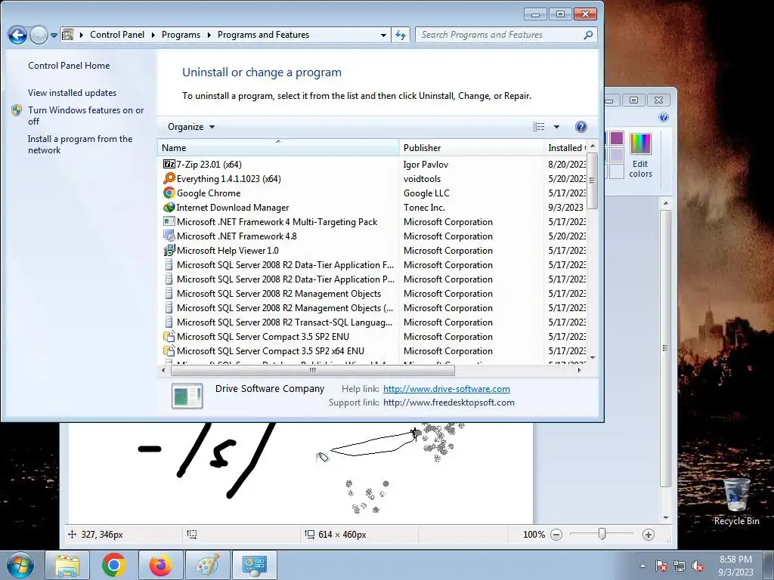Open Turn Windows features on or off
The height and width of the screenshot is (580, 774).
click(86, 116)
